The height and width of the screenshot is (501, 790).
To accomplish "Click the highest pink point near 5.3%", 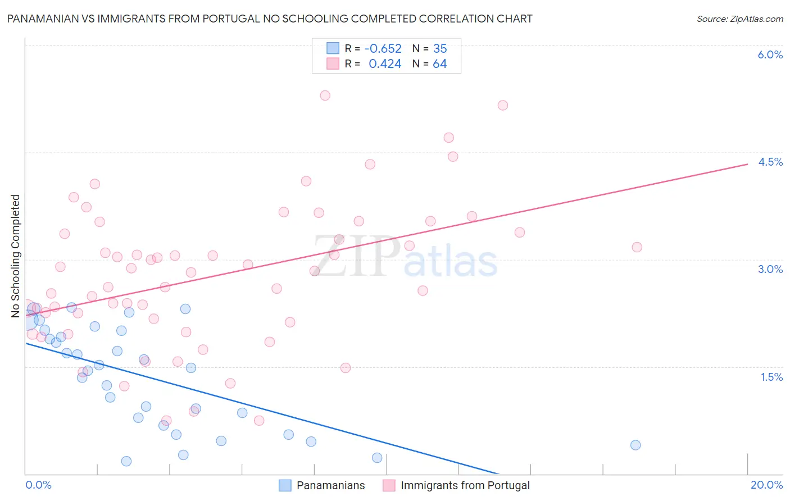I will click(325, 95).
